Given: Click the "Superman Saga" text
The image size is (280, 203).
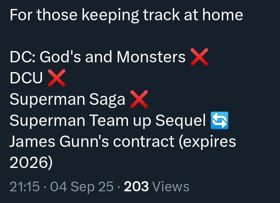Looking at the screenshot, I should pyautogui.click(x=67, y=100).
